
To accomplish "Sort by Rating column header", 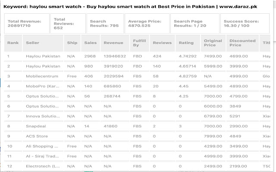I will (x=188, y=43).
